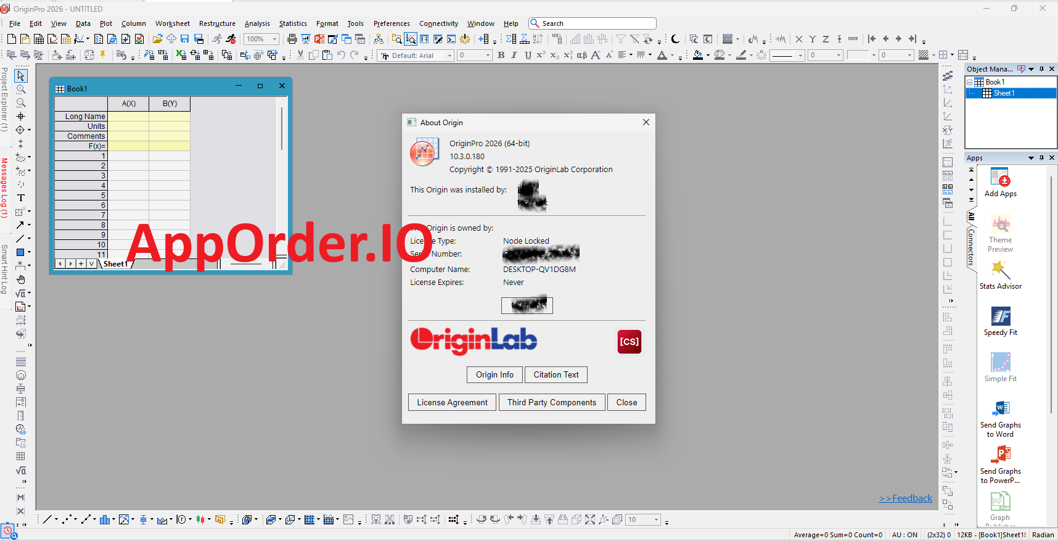The height and width of the screenshot is (541, 1058).
Task: Move column to first position arrow
Action: (872, 39)
